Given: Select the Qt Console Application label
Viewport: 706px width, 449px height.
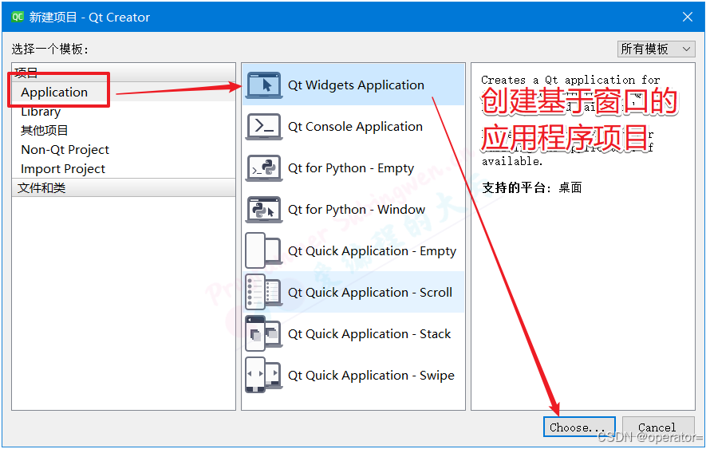Looking at the screenshot, I should tap(355, 127).
